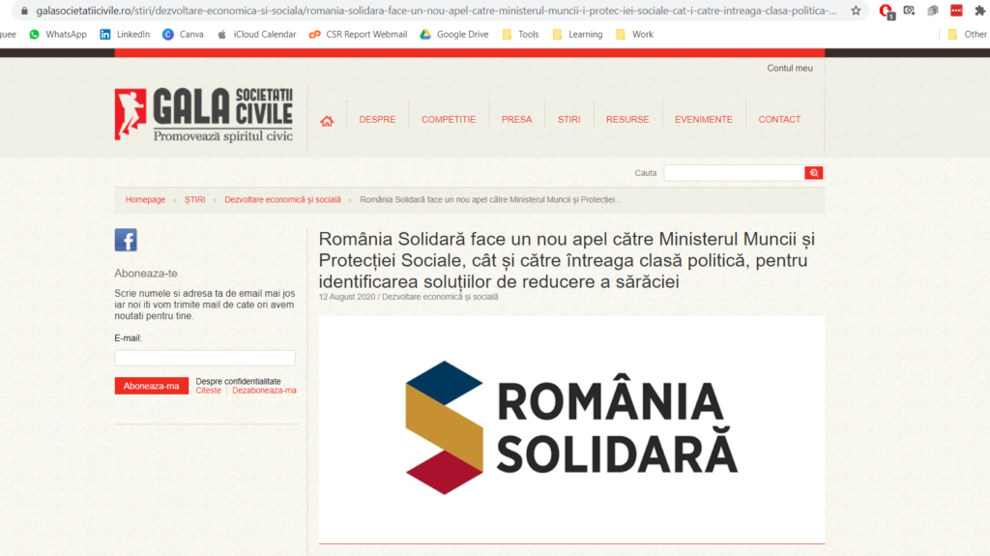This screenshot has height=556, width=990.
Task: Click the home icon in navigation menu
Action: coord(327,121)
